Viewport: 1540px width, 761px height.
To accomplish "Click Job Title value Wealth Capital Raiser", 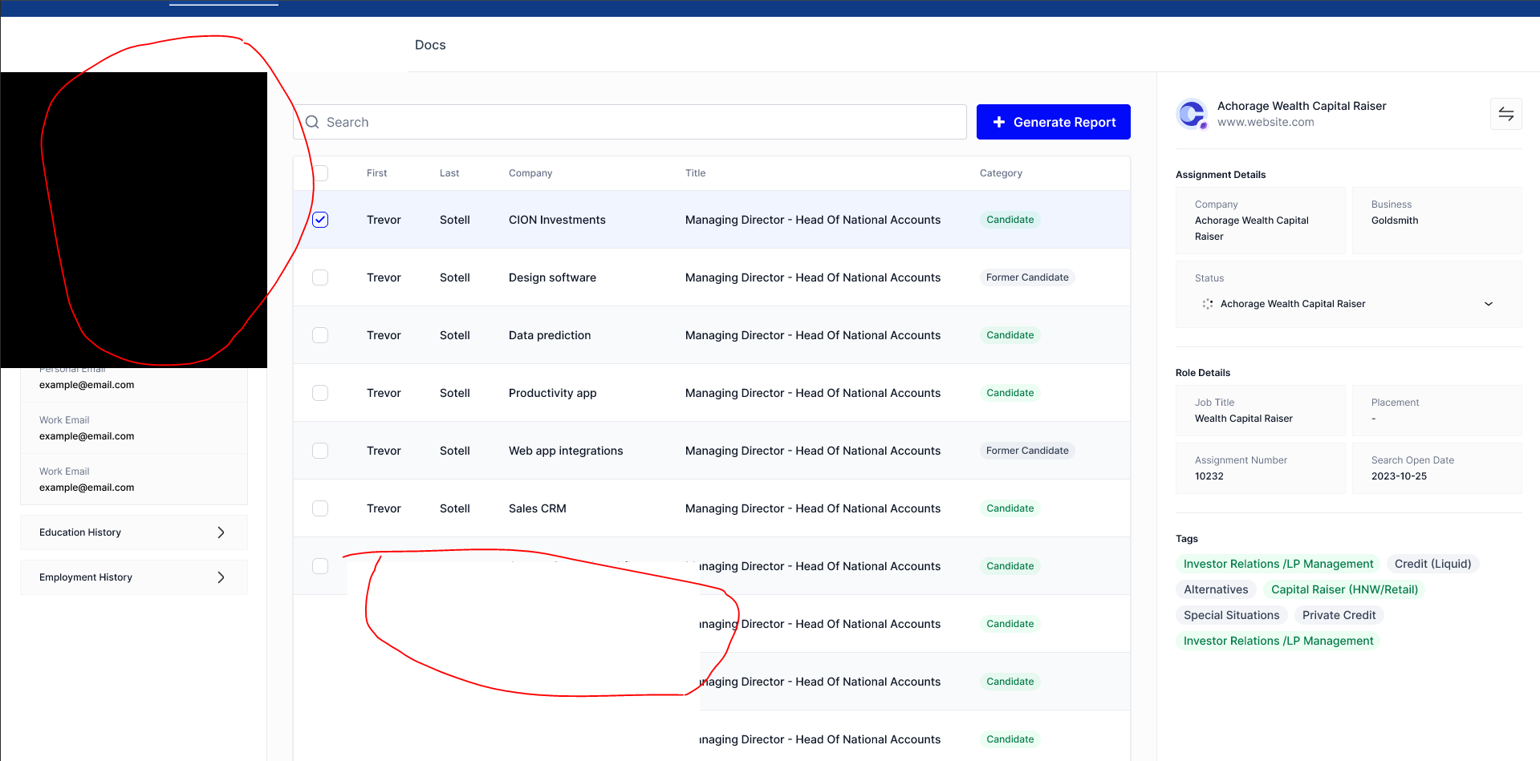I will coord(1244,419).
